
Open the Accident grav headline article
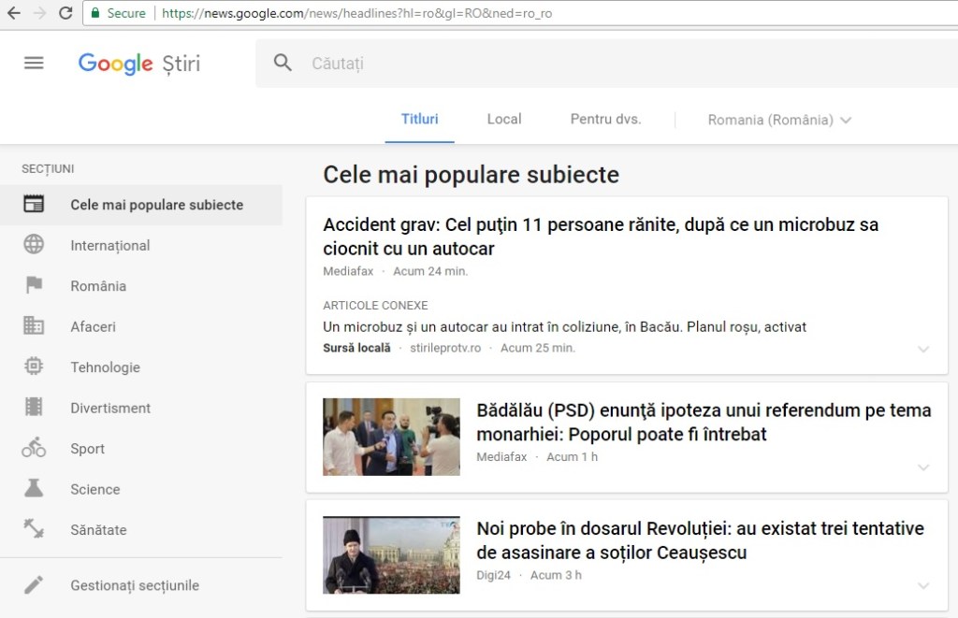600,237
